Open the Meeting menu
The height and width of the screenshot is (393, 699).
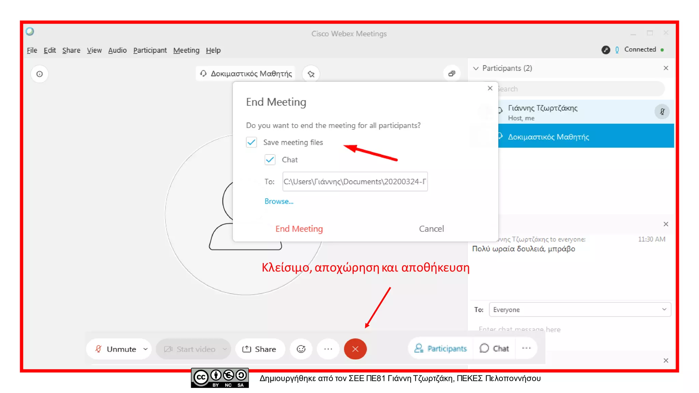tap(186, 50)
